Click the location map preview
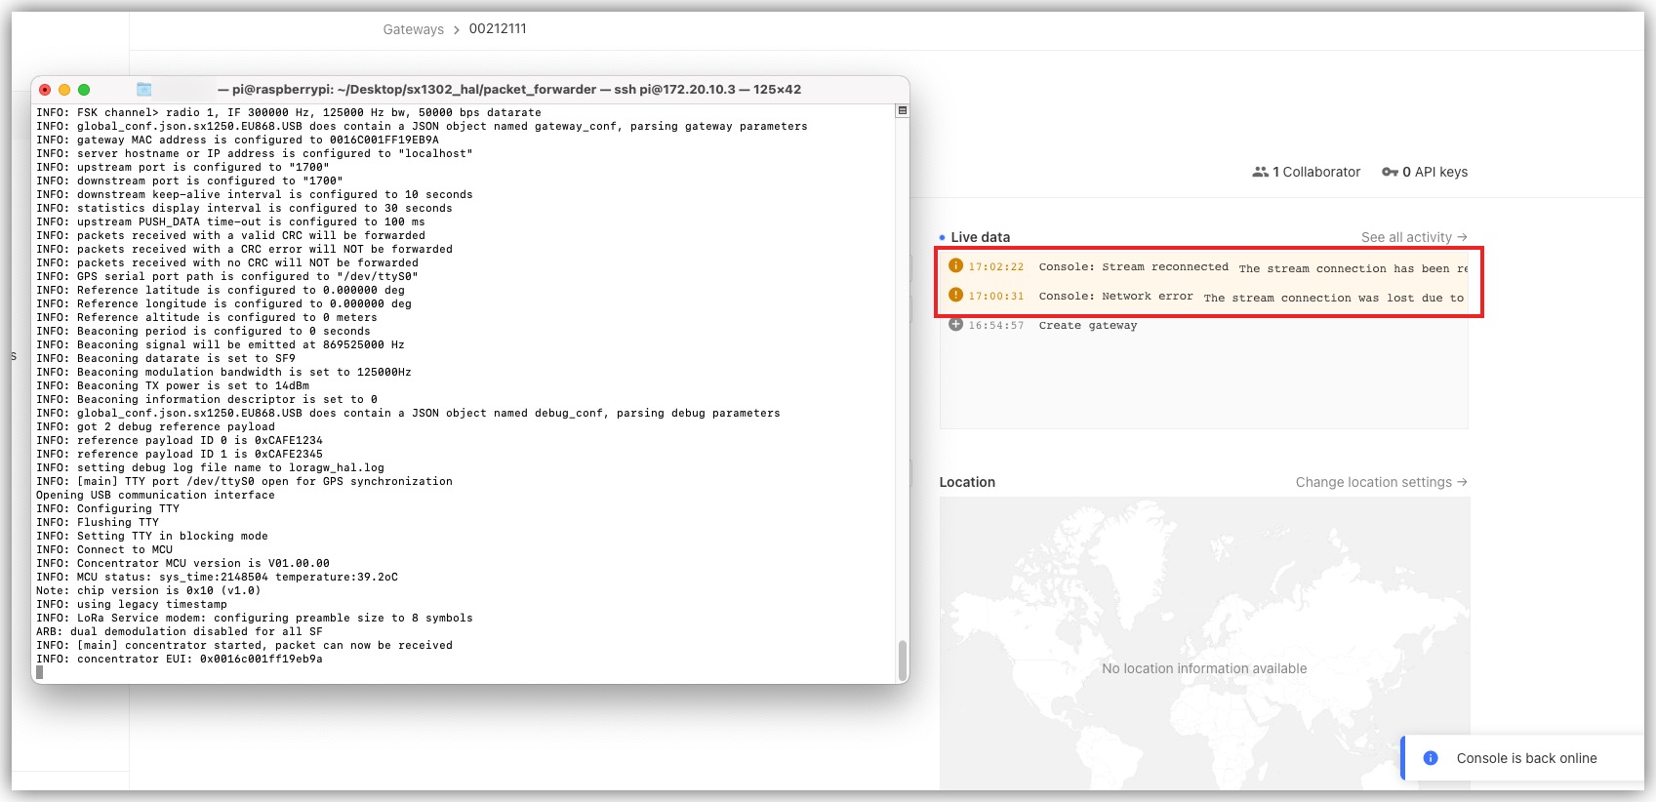The width and height of the screenshot is (1656, 802). [1204, 644]
